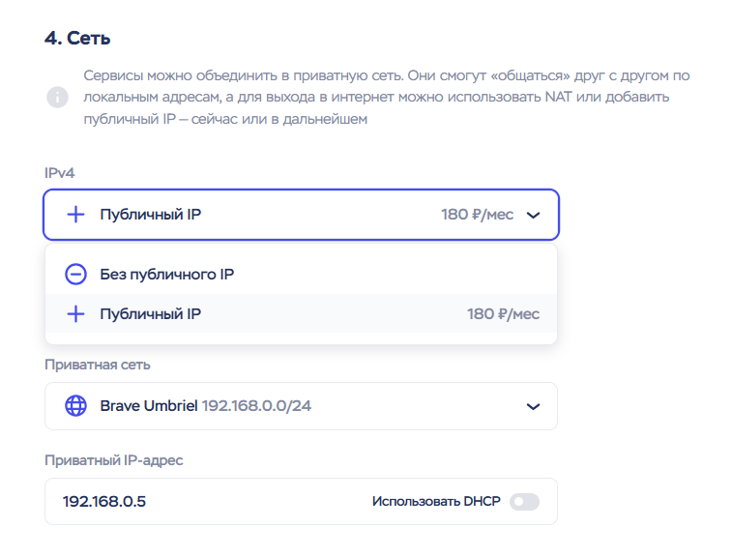Click the plus icon in the IPv4 field
The image size is (732, 557).
click(x=75, y=215)
